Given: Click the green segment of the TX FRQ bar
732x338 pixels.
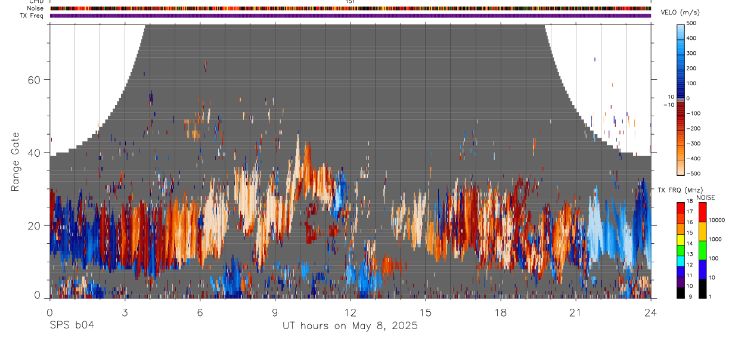Looking at the screenshot, I should pyautogui.click(x=681, y=250).
